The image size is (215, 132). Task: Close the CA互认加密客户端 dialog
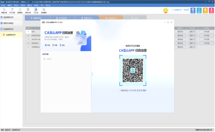[171, 22]
